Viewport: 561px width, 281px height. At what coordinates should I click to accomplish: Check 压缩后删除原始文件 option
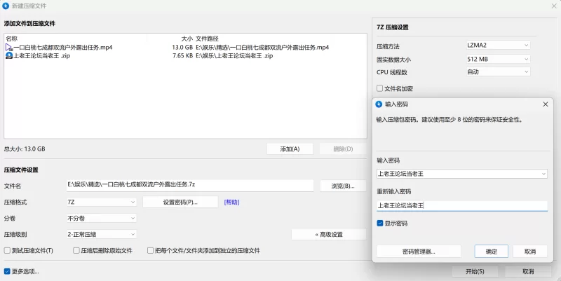[76, 251]
